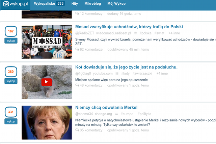Expand '+4 inne' tags on the Mosad post
Viewport: 216px width, 144px height.
[x=175, y=33]
